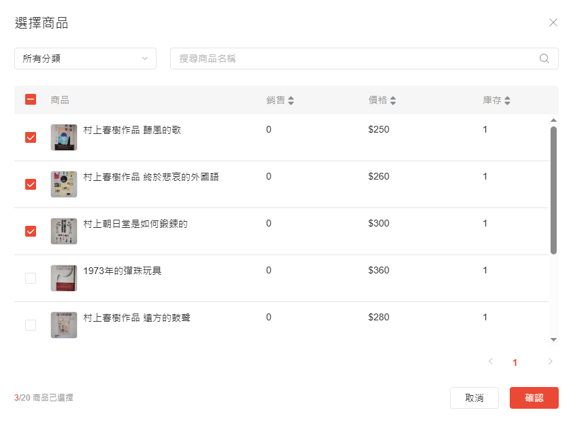Open the 所有分類 category dropdown
Screen dimensions: 571x421
click(85, 58)
